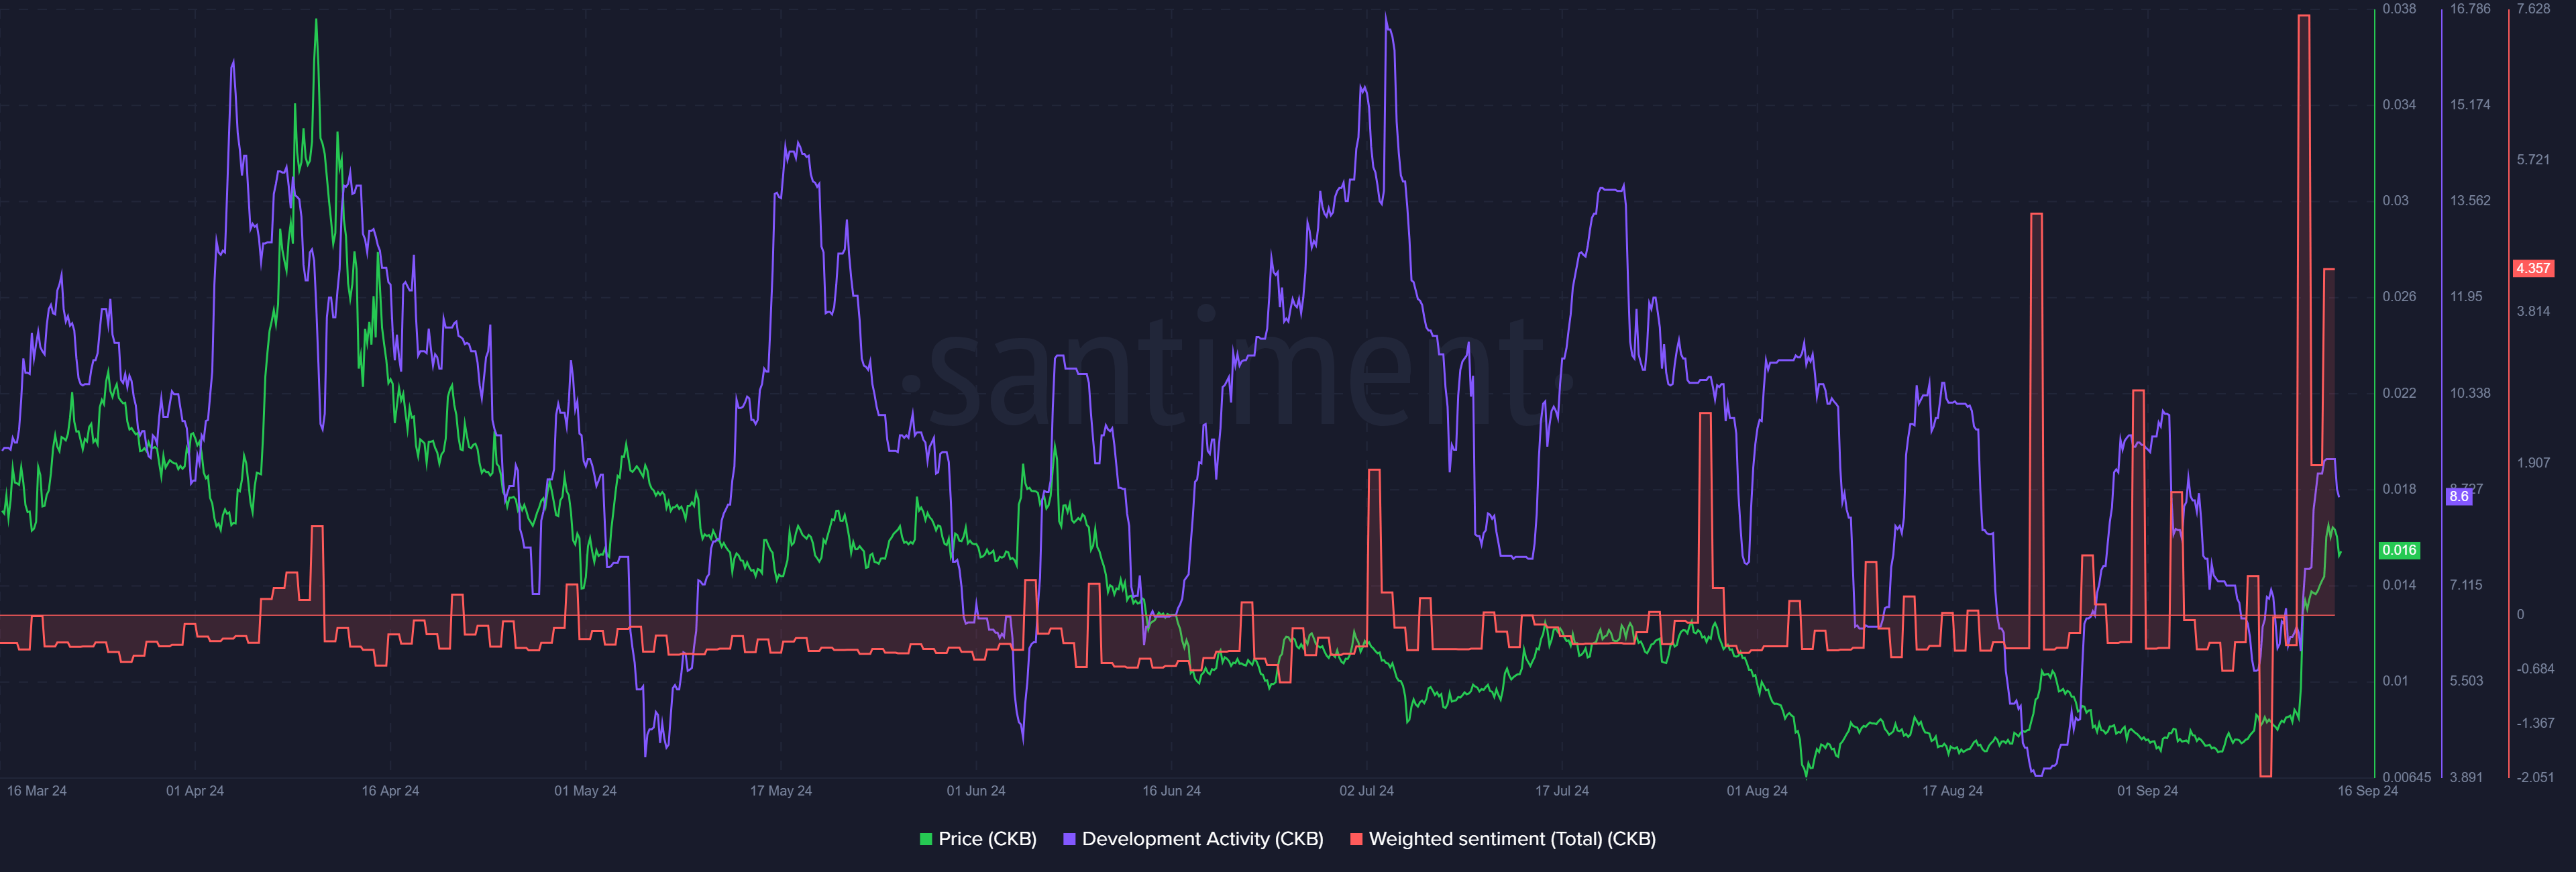Select the 17 Jul 24 date label
Image resolution: width=2576 pixels, height=872 pixels.
coord(1562,791)
